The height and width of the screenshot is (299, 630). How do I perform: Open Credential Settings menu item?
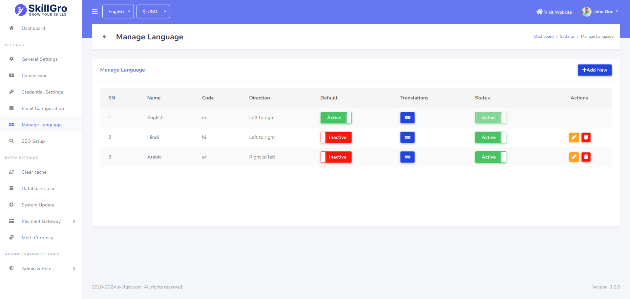pos(41,92)
